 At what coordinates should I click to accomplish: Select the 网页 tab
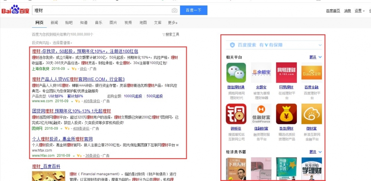39,23
